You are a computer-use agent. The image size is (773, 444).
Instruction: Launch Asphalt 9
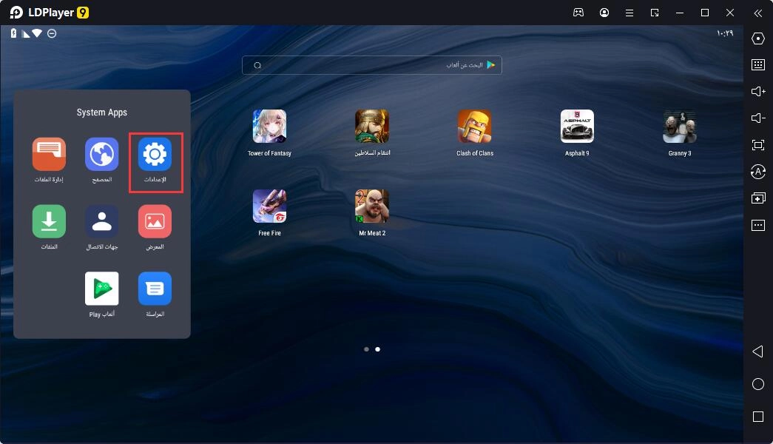[x=577, y=127]
